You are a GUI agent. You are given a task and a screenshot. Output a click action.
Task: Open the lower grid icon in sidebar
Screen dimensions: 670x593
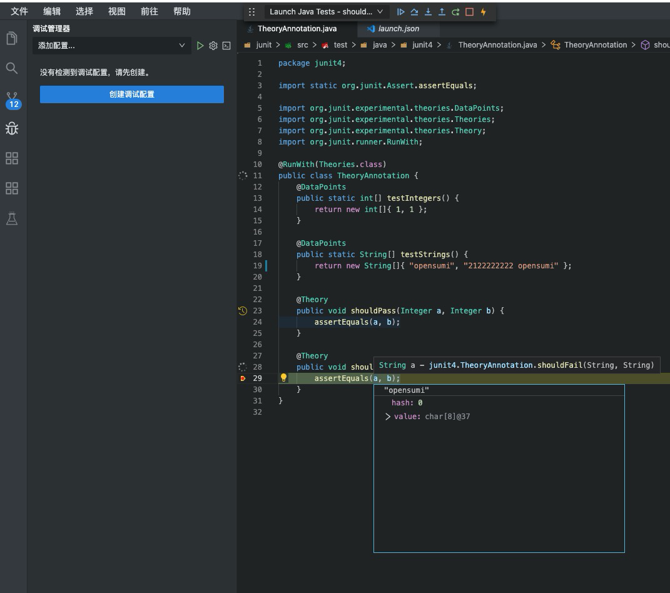coord(12,188)
